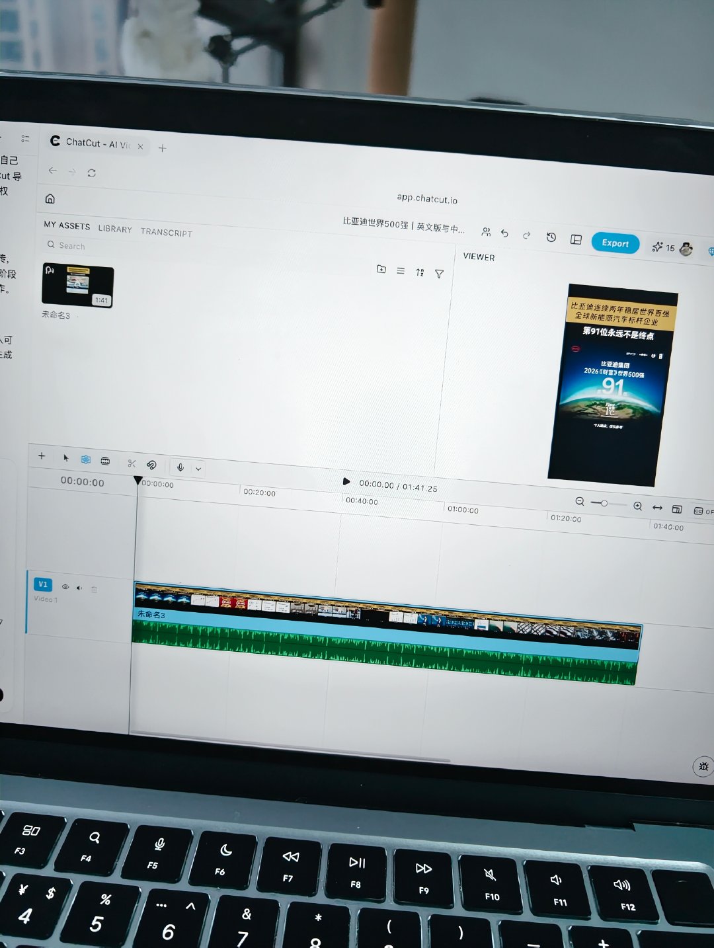
Task: Click the browser forward arrow
Action: point(72,172)
